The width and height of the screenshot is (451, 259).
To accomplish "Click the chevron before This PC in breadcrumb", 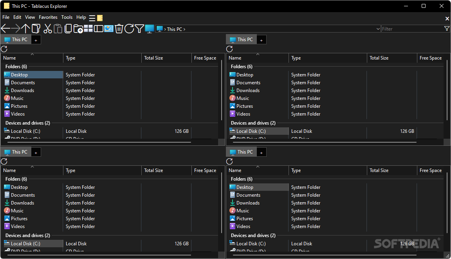I will tap(165, 29).
